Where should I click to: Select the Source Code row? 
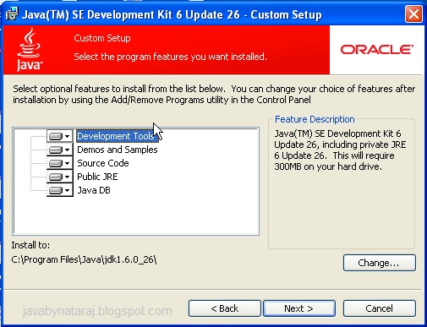[x=103, y=163]
